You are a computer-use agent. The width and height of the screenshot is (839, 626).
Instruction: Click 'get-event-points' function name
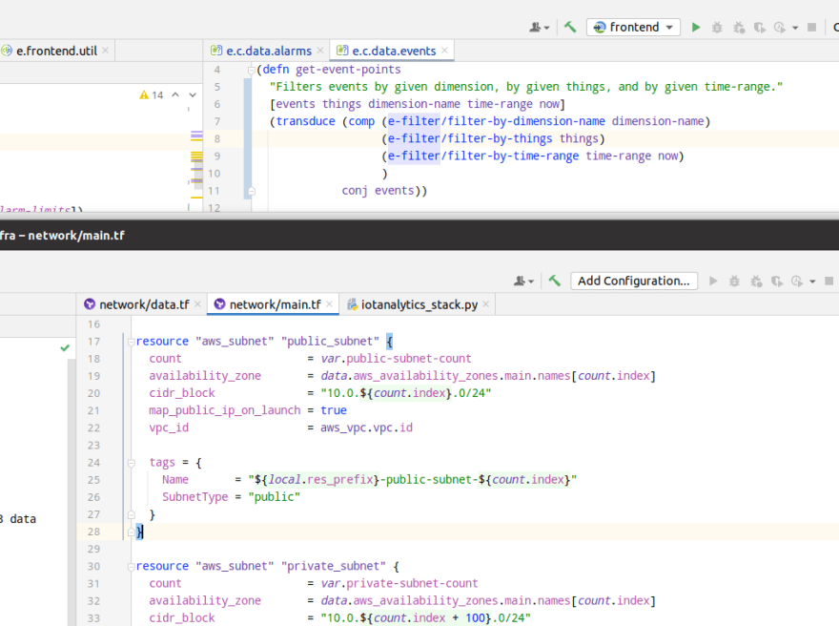[348, 70]
